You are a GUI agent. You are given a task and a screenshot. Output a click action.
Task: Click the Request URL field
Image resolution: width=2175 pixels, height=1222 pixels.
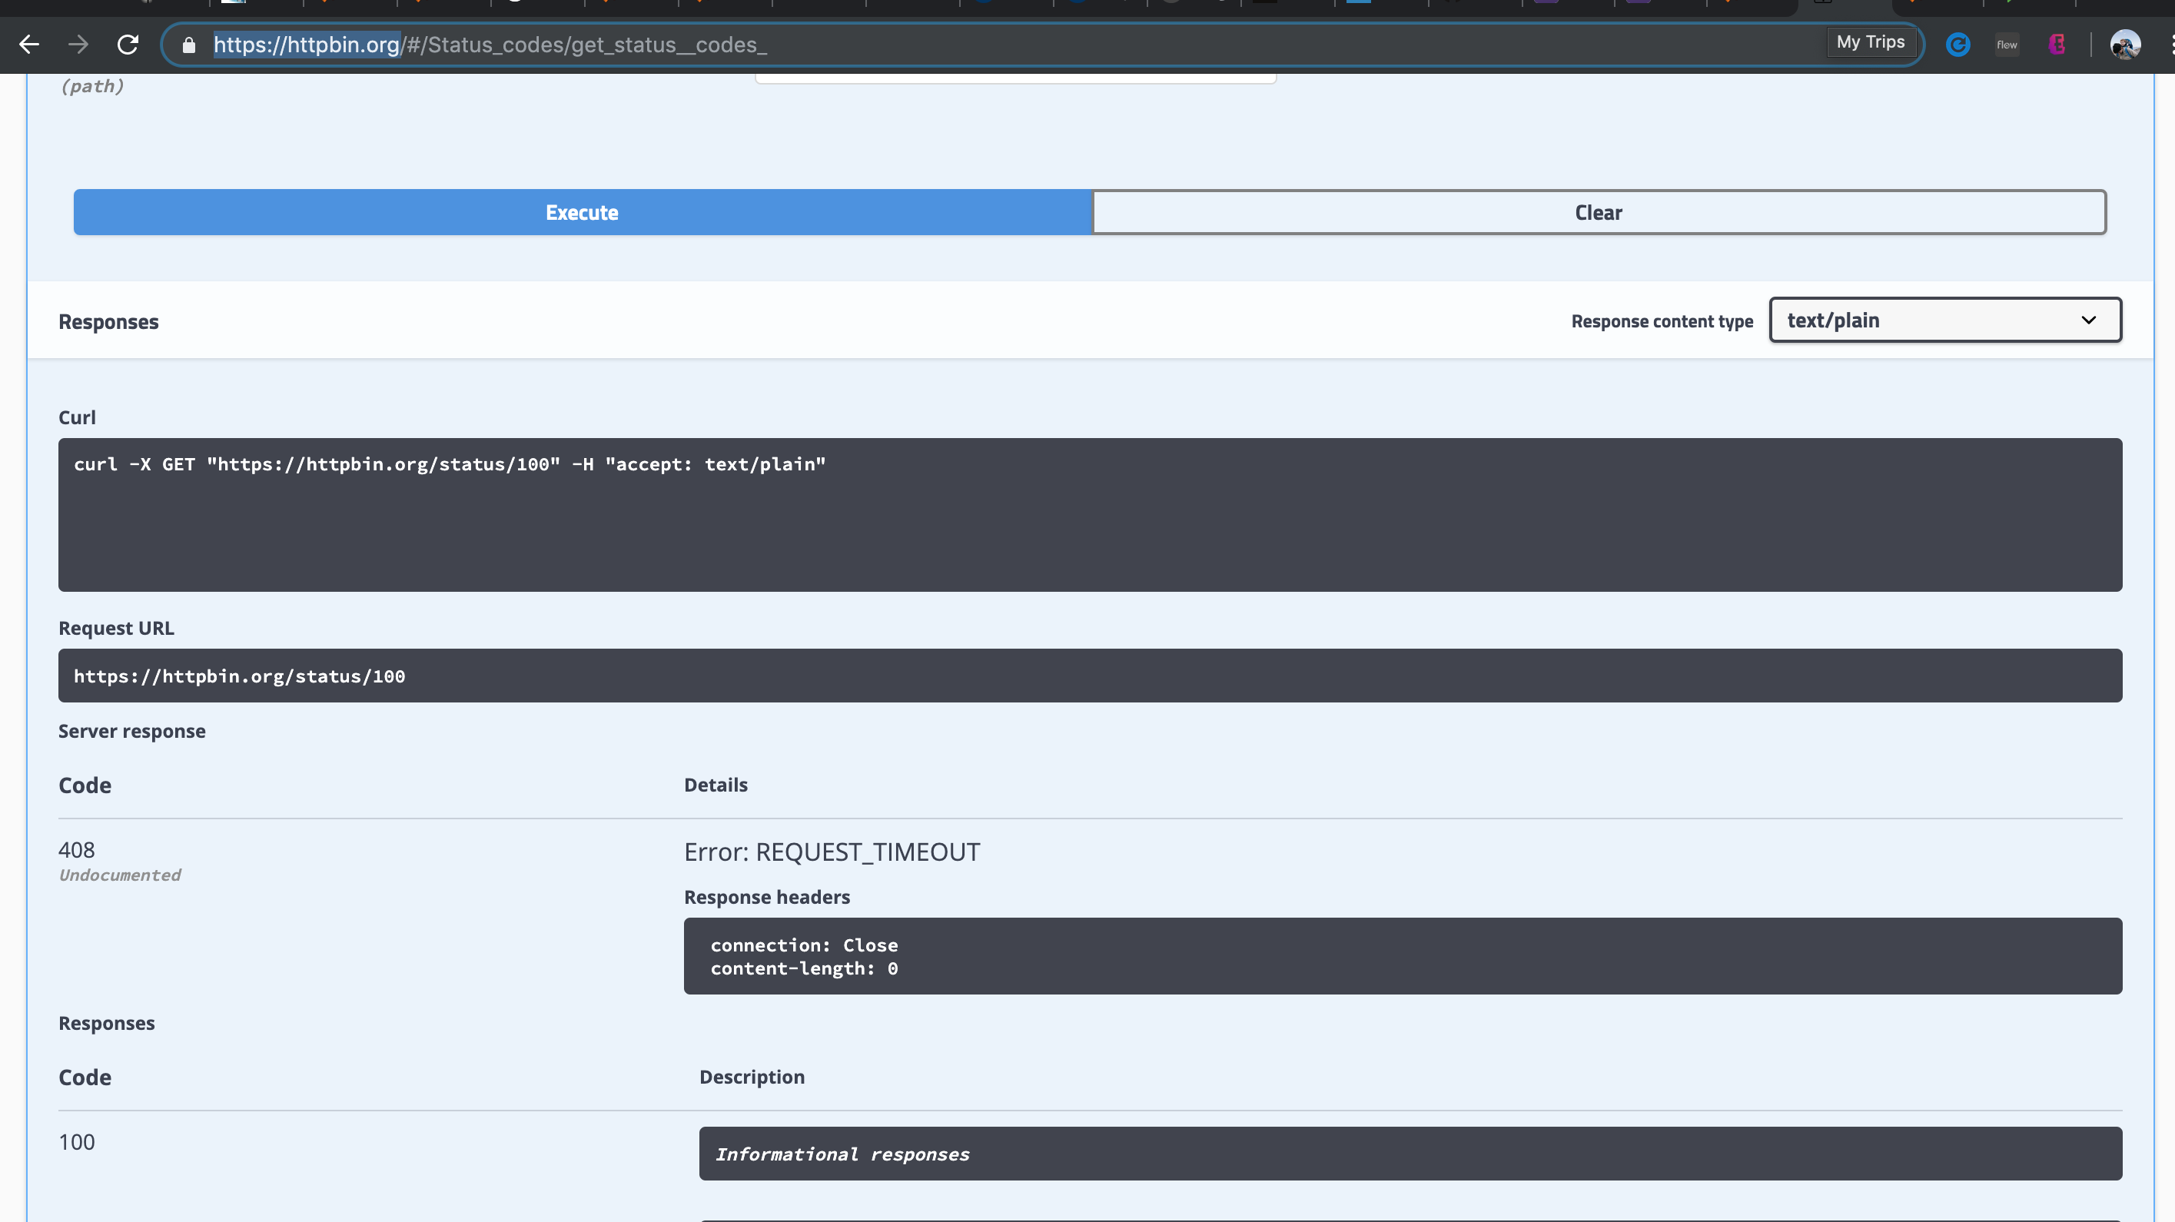coord(1089,675)
